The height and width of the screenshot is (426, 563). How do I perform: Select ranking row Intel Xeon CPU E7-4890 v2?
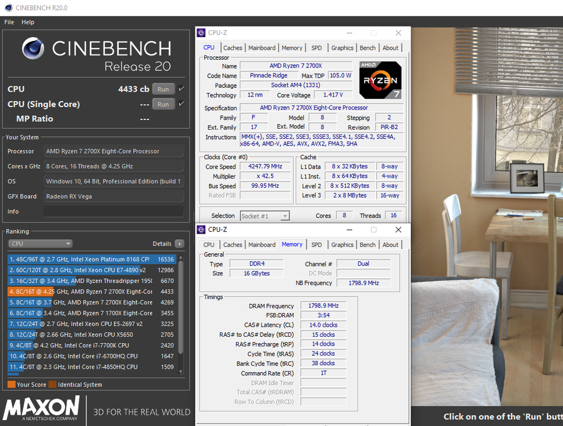[92, 270]
